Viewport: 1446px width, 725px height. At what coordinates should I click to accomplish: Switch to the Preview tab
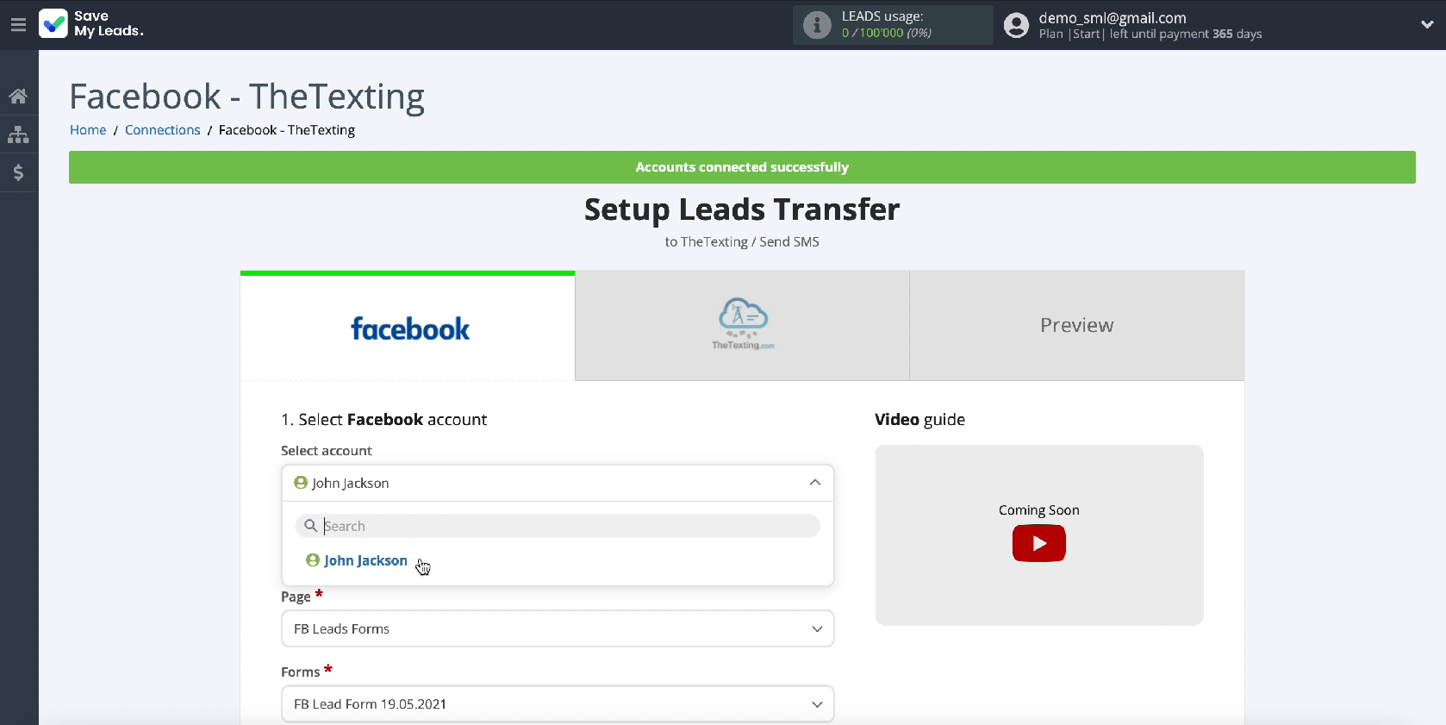1077,325
